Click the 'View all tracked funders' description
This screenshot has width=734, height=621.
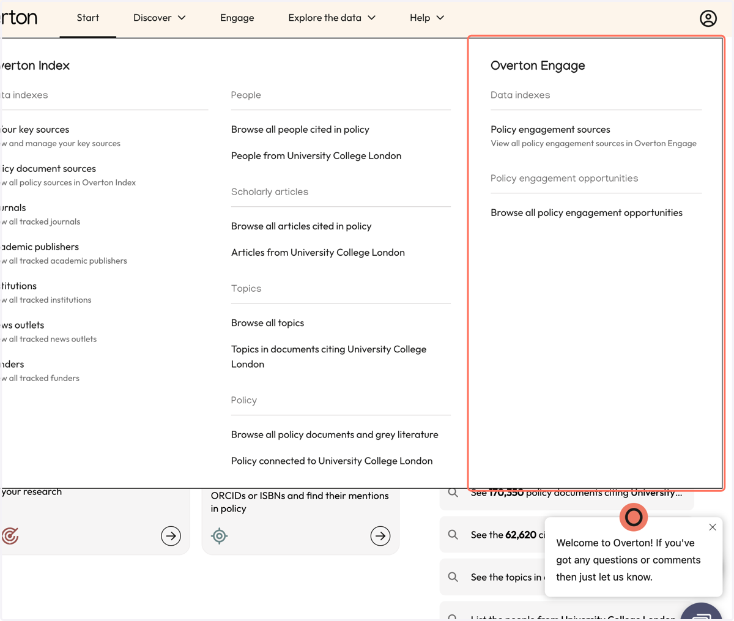(x=40, y=378)
